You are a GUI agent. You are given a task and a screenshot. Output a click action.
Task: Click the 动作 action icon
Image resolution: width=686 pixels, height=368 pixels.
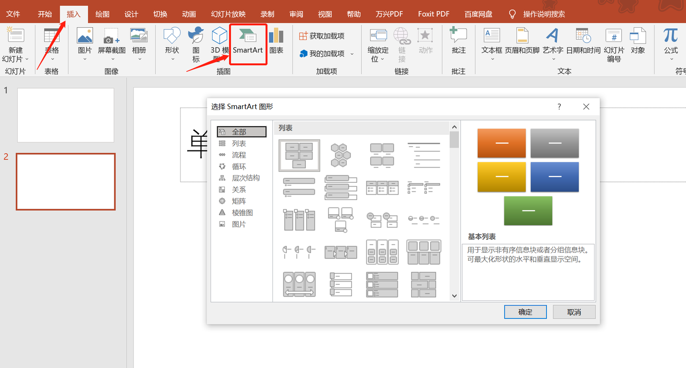425,35
